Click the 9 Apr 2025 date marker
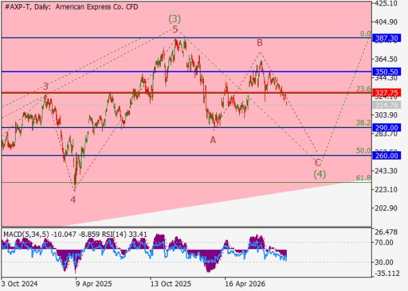 point(94,283)
